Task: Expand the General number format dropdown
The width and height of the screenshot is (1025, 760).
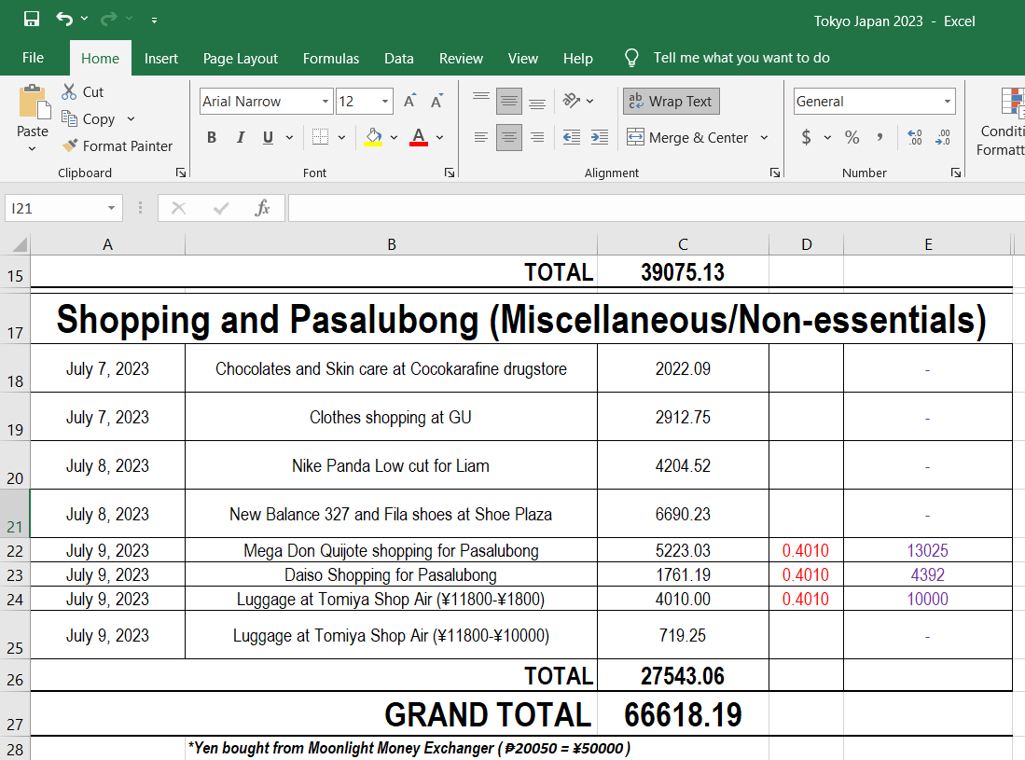Action: (947, 102)
